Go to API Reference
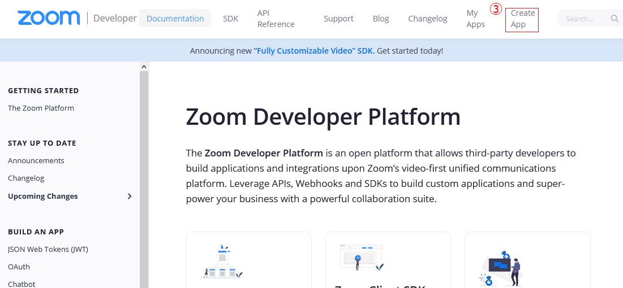623x288 pixels. [276, 19]
